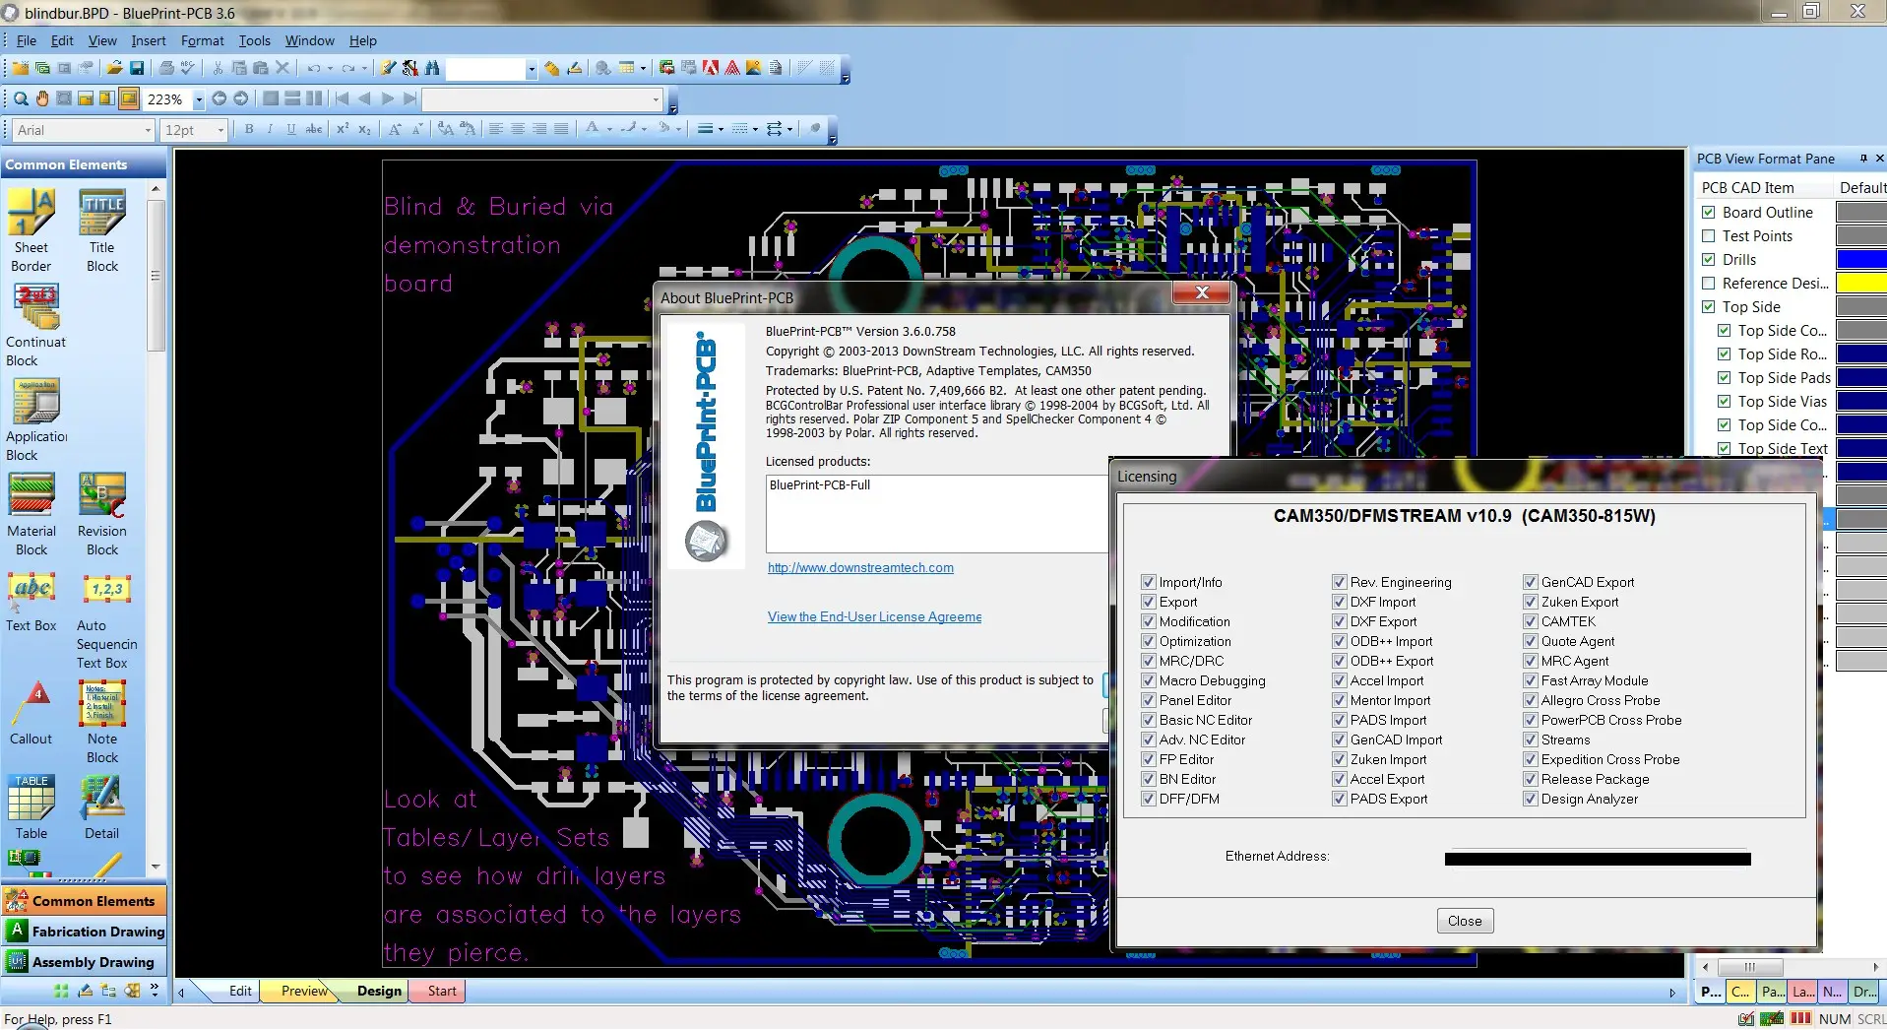The height and width of the screenshot is (1030, 1887).
Task: Switch to the Edit tab at bottom
Action: [240, 991]
